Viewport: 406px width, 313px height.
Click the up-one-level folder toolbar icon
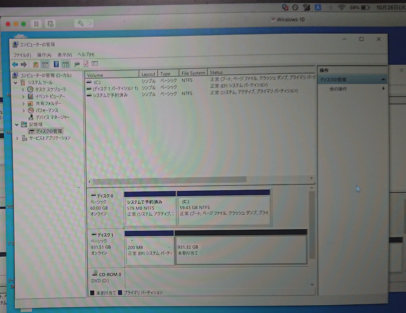click(35, 64)
